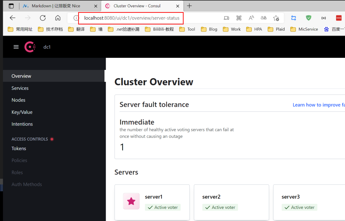The image size is (345, 221).
Task: Close the Markdown Nice tab
Action: click(x=96, y=6)
